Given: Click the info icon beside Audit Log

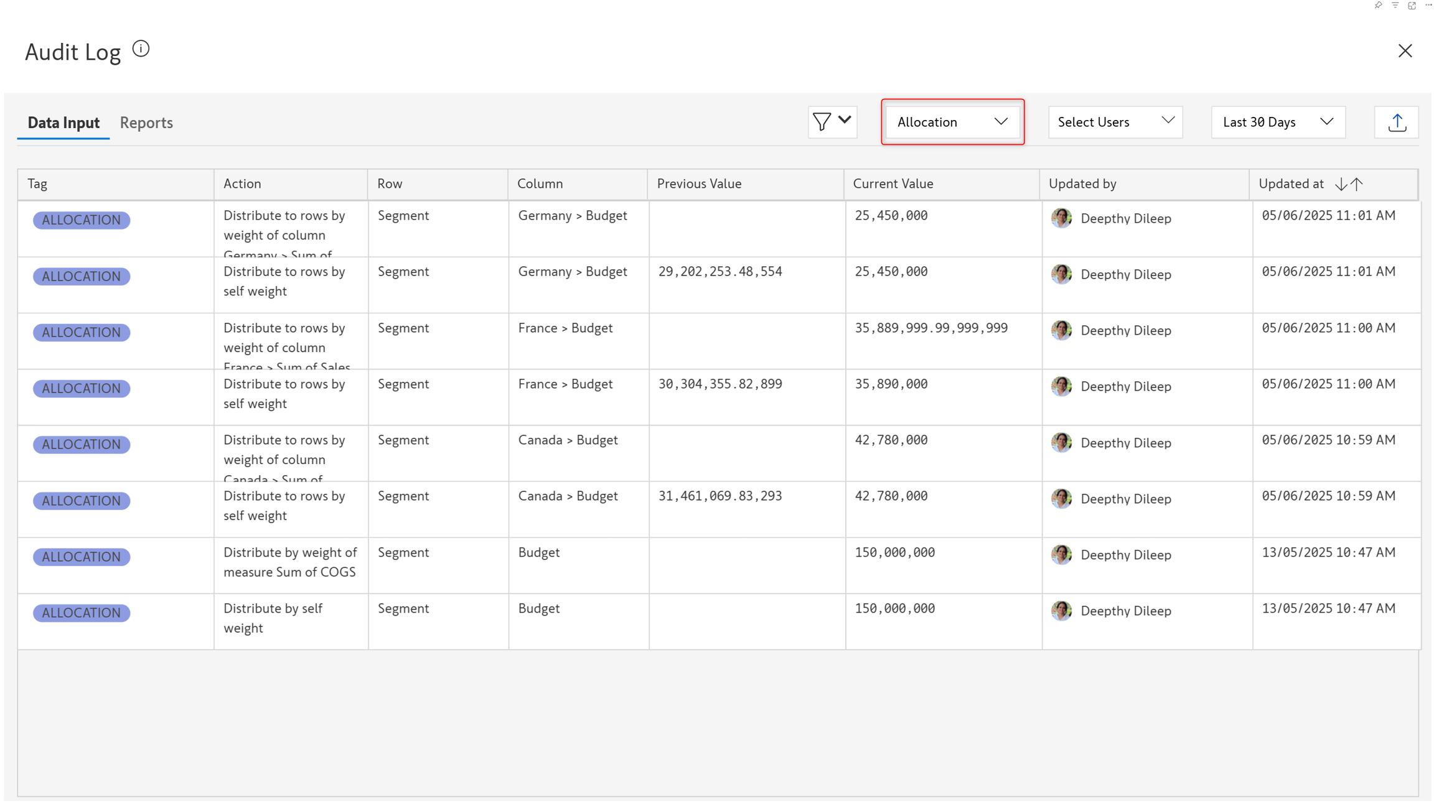Looking at the screenshot, I should point(141,49).
